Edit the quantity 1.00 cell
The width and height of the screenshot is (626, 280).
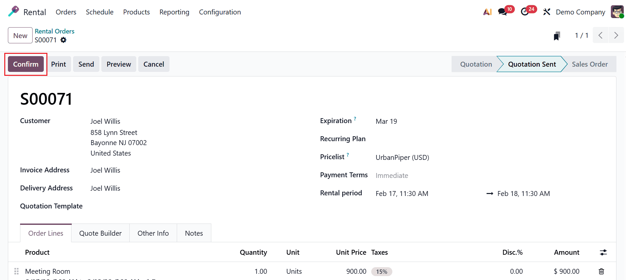[261, 271]
